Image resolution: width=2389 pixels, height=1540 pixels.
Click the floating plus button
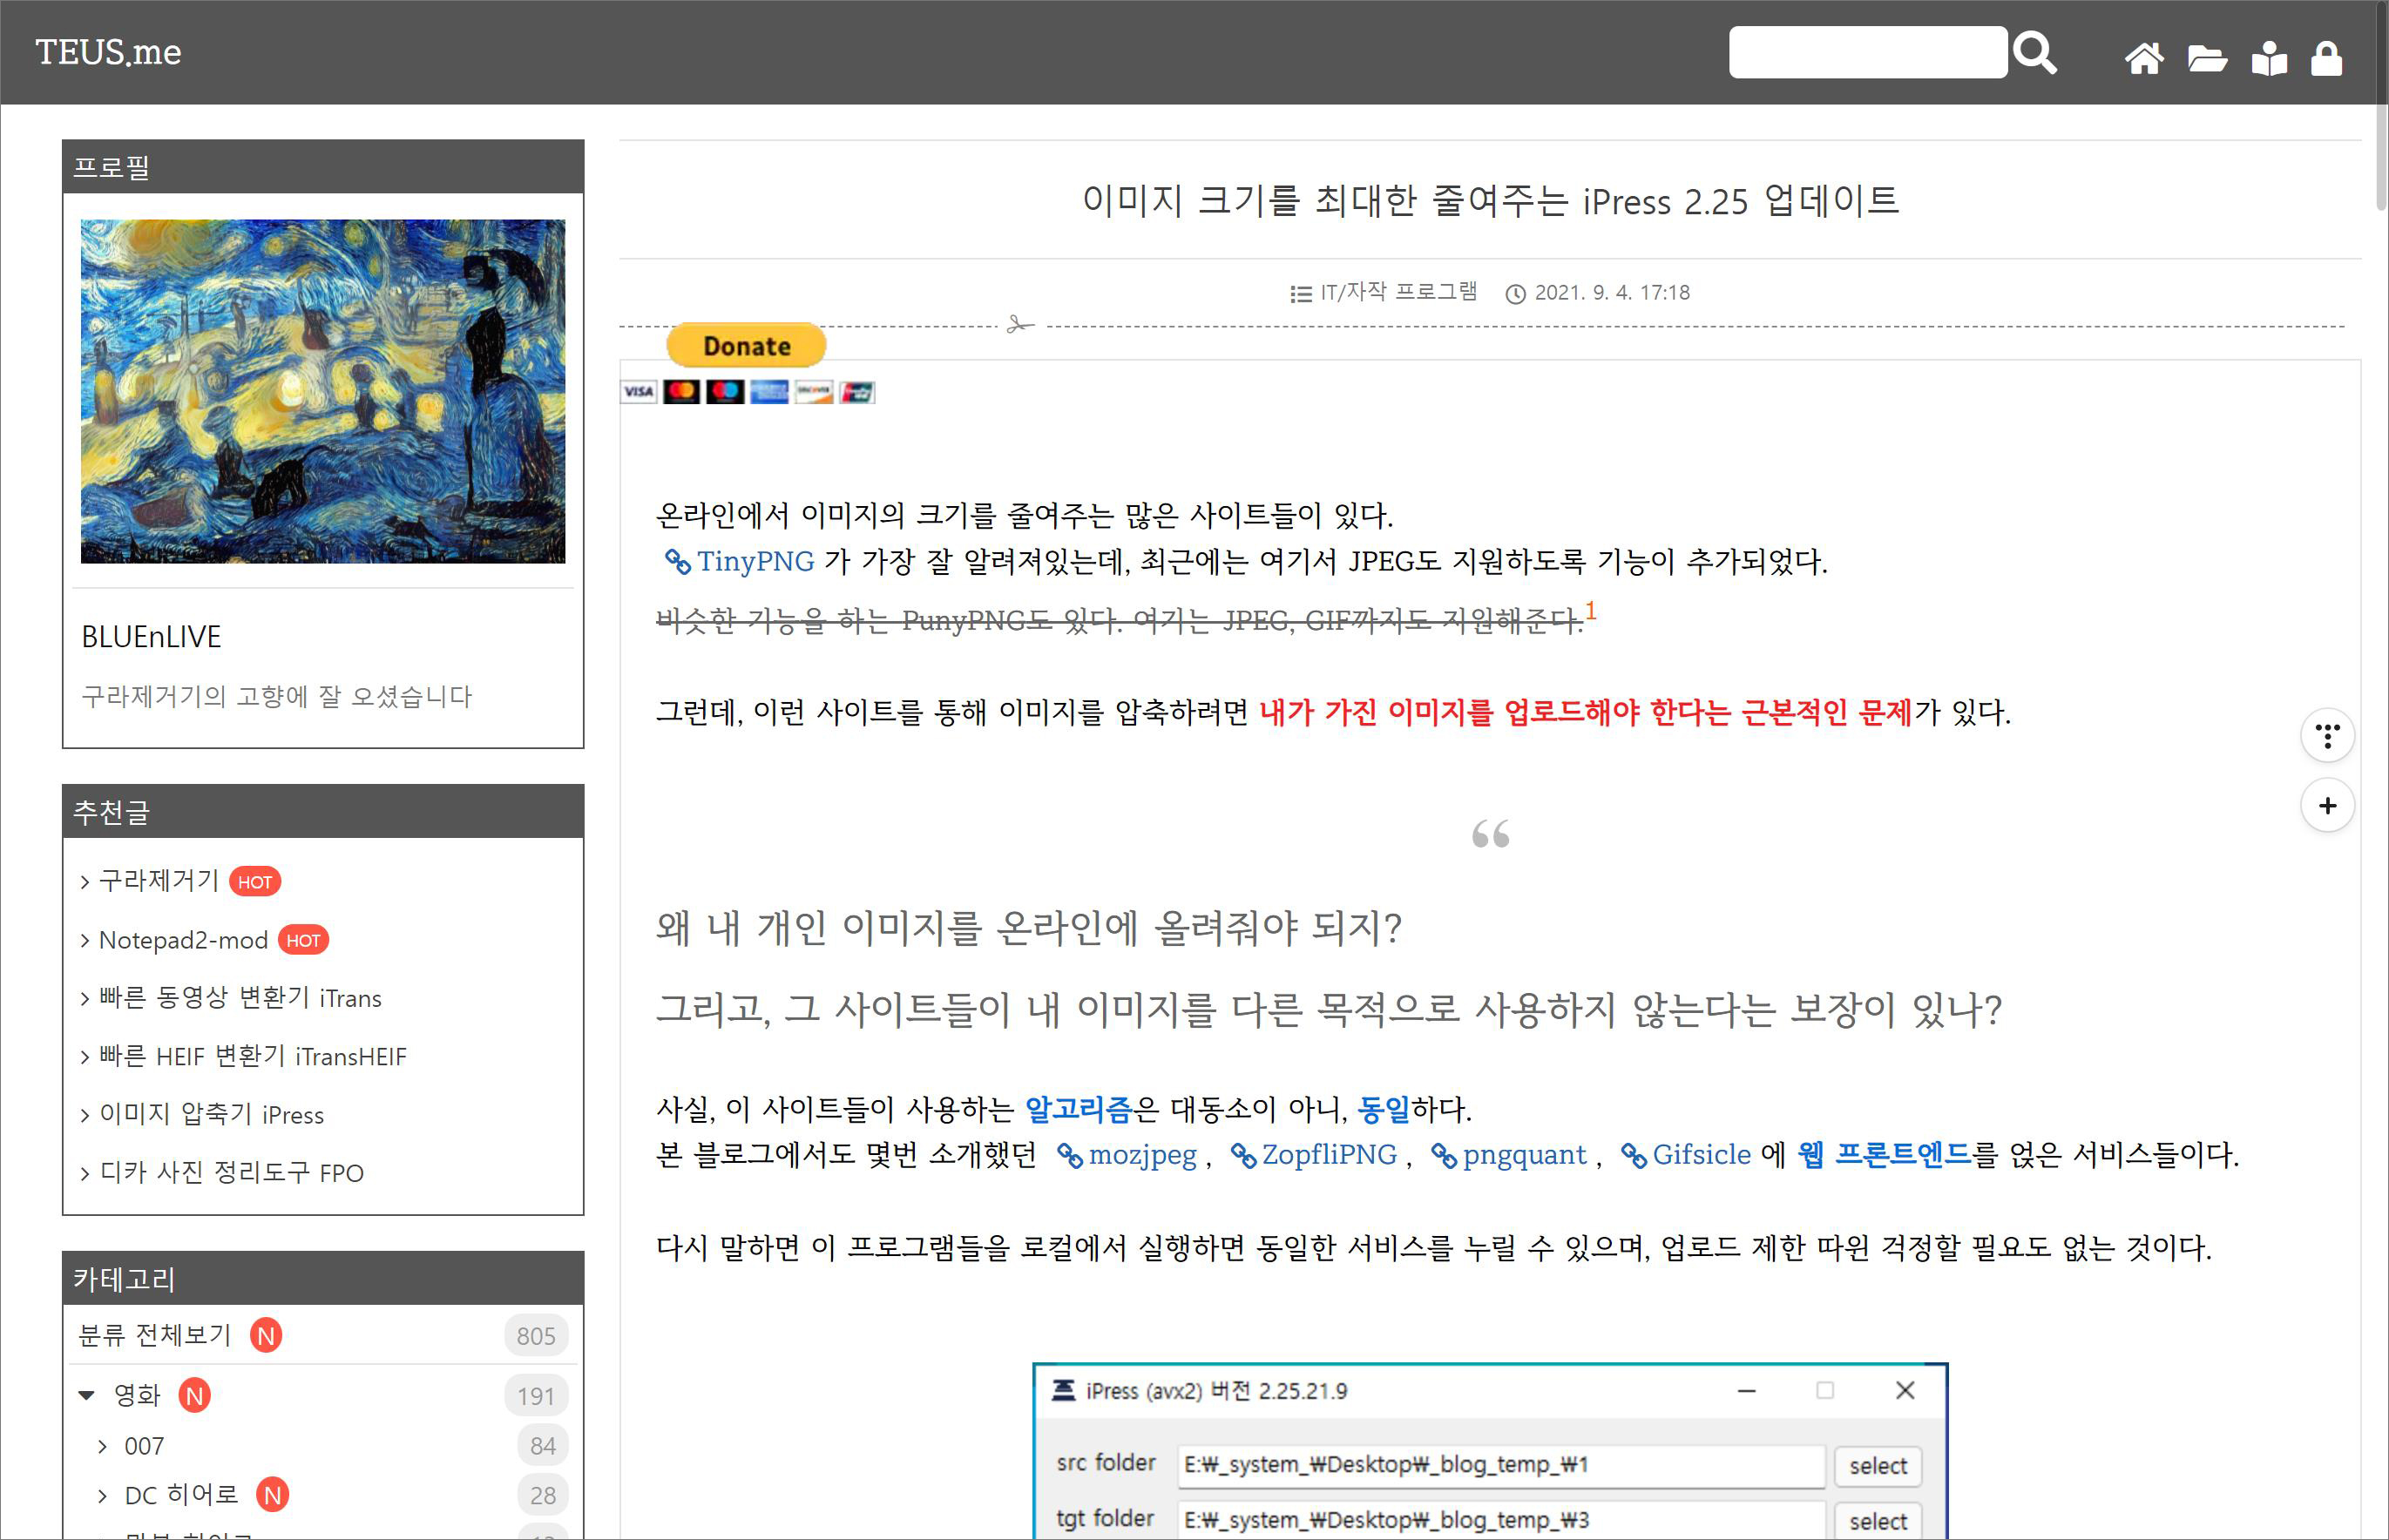[x=2327, y=806]
